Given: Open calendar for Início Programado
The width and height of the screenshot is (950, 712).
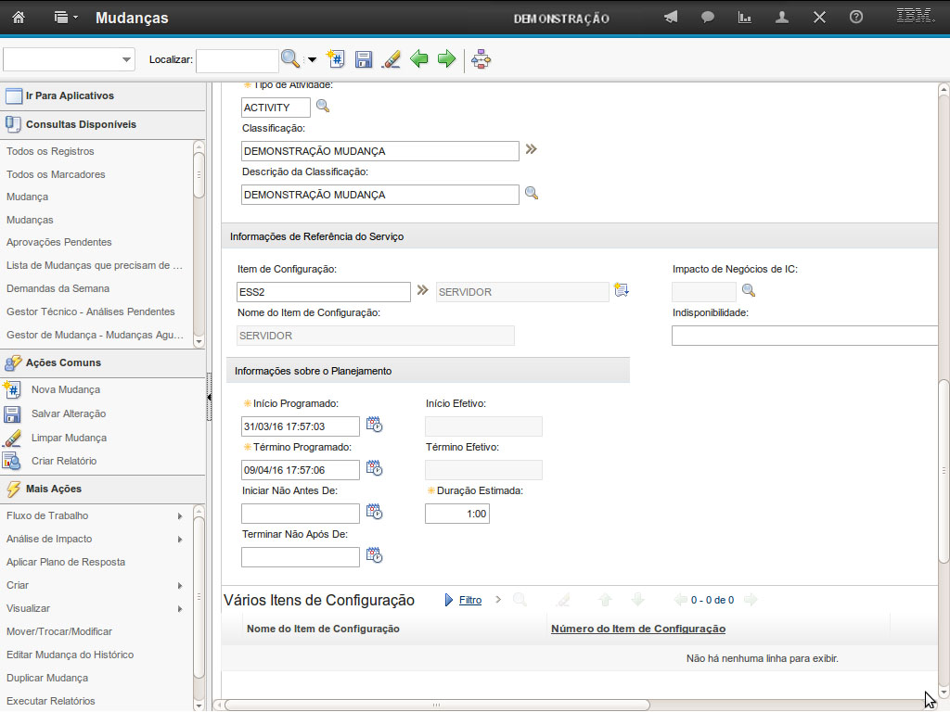Looking at the screenshot, I should [374, 426].
